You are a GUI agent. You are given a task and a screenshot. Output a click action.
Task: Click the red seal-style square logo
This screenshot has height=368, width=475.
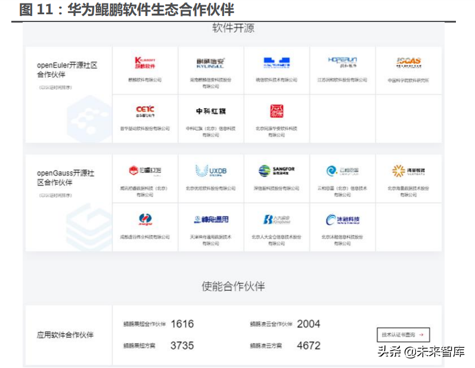click(x=277, y=111)
